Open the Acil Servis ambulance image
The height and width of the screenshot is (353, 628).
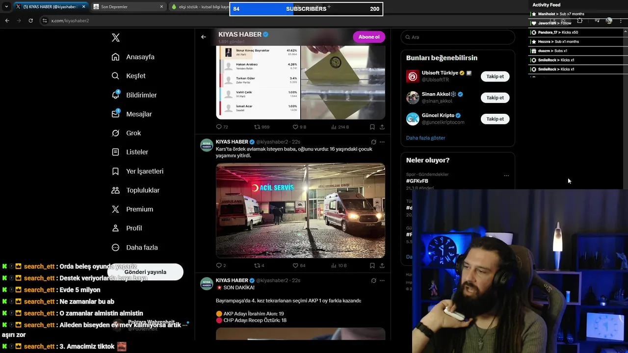coord(300,210)
